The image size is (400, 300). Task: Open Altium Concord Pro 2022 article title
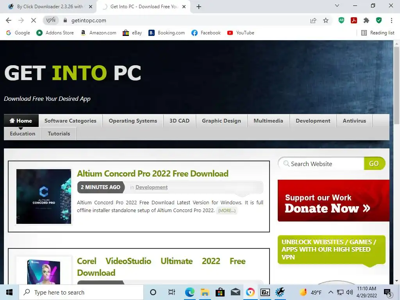pos(153,174)
